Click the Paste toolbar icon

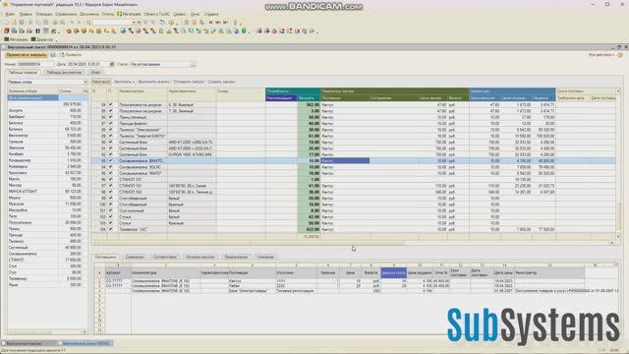tap(46, 23)
